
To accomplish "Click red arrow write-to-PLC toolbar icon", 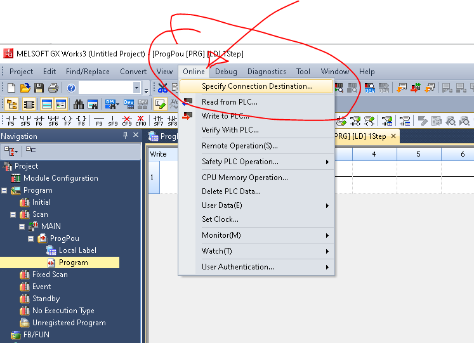I will pyautogui.click(x=416, y=88).
